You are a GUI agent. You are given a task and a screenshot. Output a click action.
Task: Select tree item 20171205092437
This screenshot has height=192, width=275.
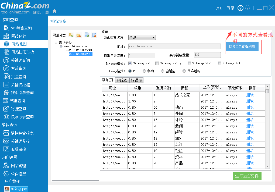pos(81,54)
